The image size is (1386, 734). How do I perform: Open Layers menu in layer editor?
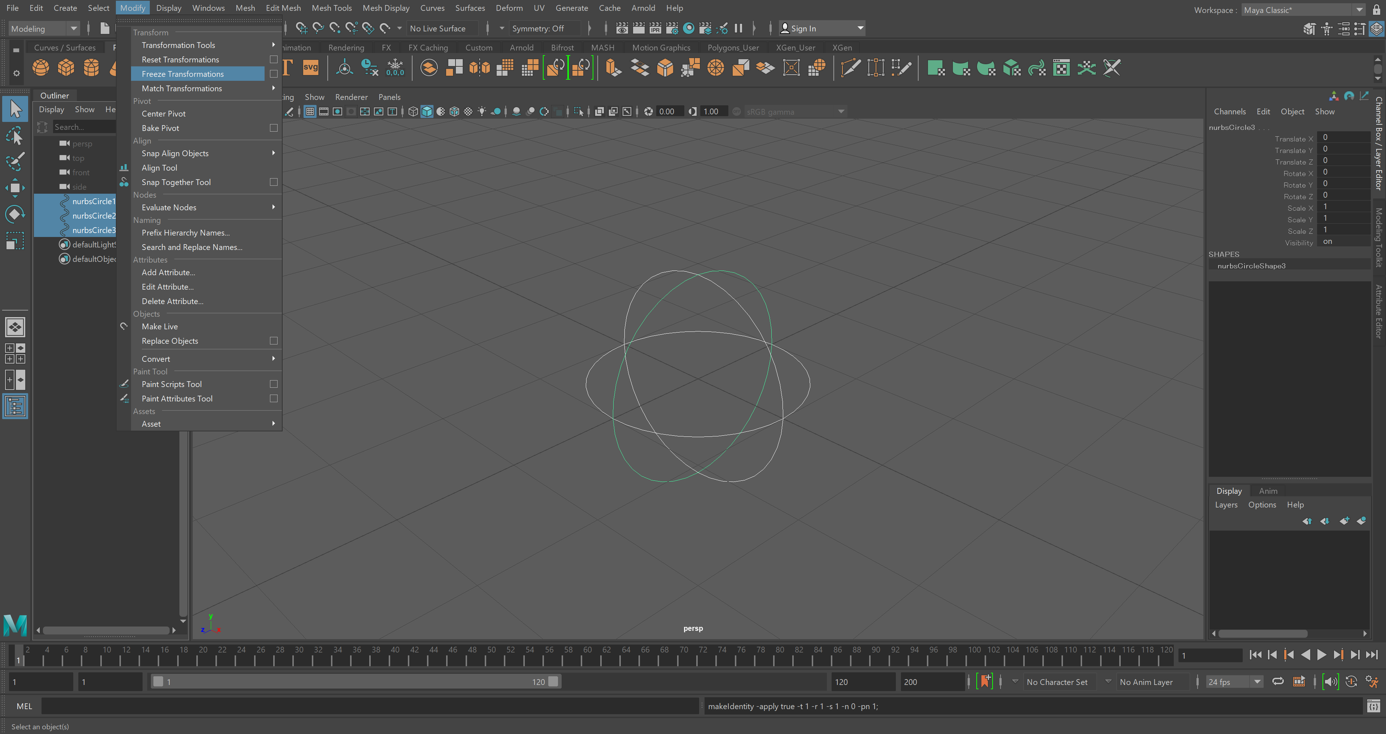[x=1226, y=504]
